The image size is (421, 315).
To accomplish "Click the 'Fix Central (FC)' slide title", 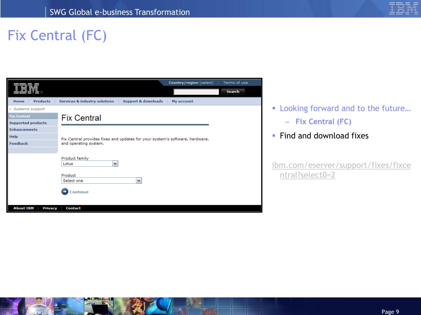I will coord(57,36).
